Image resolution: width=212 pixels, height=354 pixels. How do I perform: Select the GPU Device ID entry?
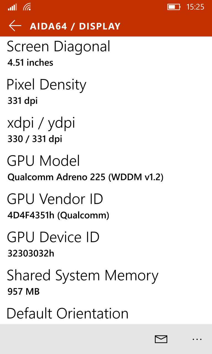106,245
